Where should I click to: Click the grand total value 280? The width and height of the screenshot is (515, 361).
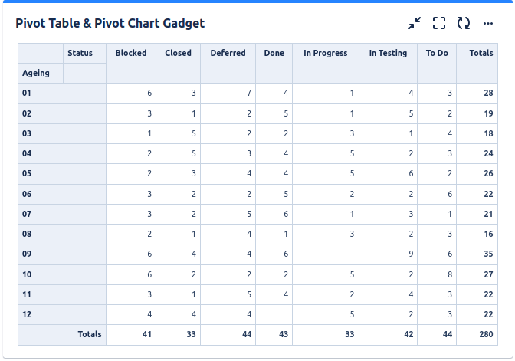484,335
